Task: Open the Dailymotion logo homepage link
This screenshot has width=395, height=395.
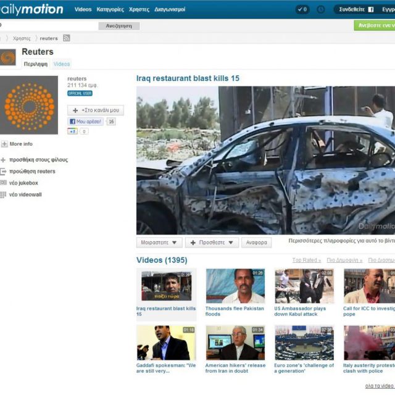Action: pos(31,9)
